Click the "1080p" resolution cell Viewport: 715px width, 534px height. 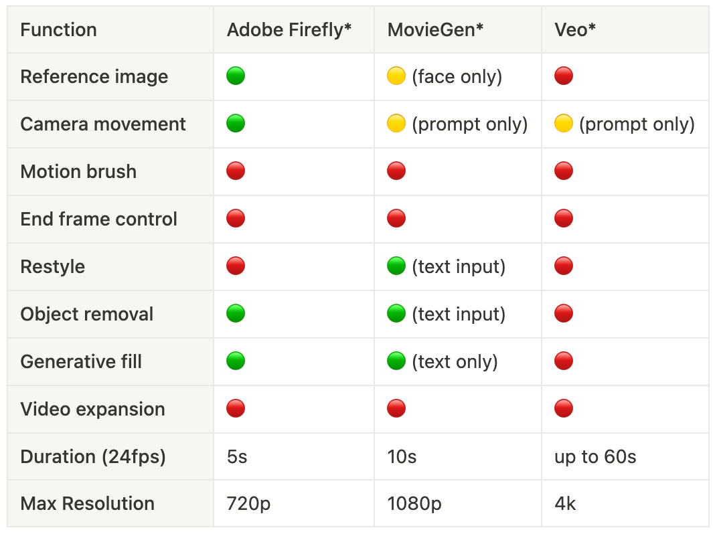coord(414,503)
